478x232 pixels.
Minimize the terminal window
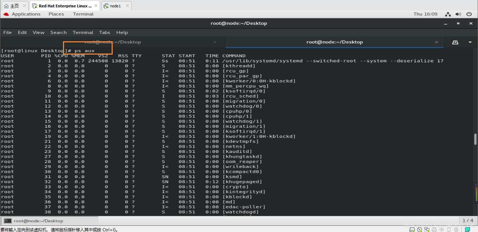446,23
